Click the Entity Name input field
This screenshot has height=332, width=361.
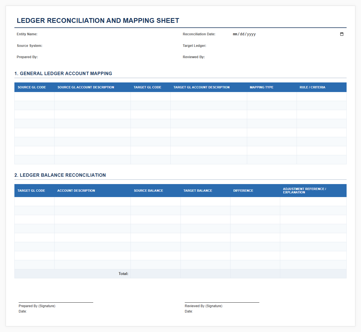tap(122, 34)
